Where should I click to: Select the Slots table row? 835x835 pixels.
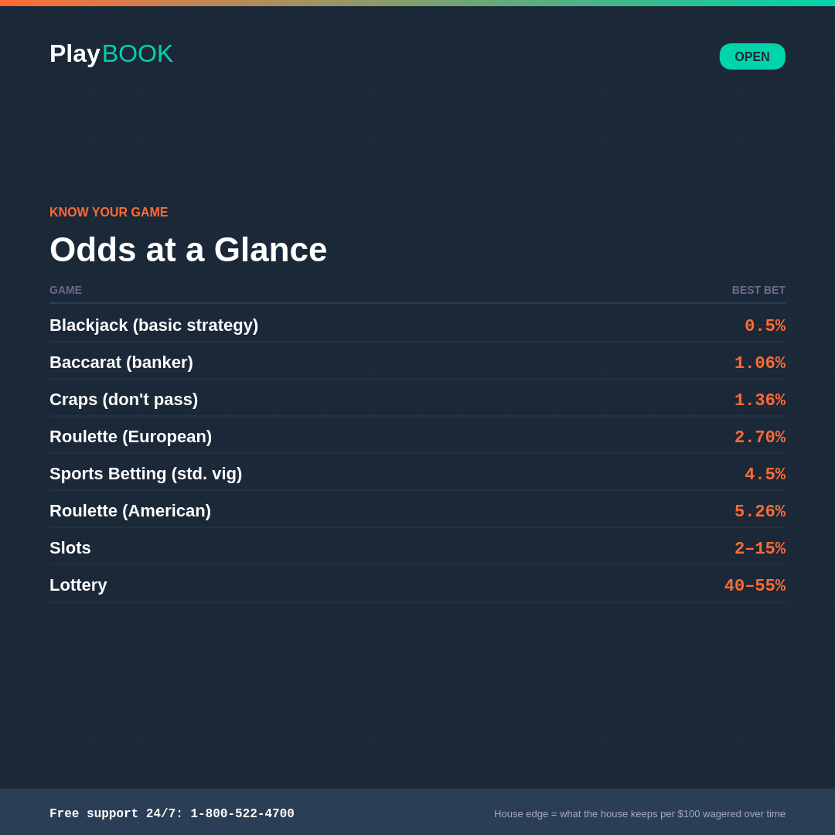click(x=70, y=547)
